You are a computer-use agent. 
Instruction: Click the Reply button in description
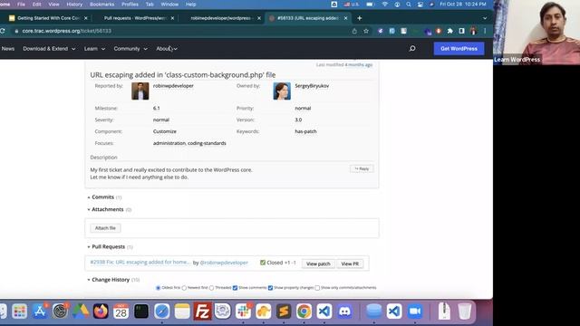pyautogui.click(x=362, y=169)
